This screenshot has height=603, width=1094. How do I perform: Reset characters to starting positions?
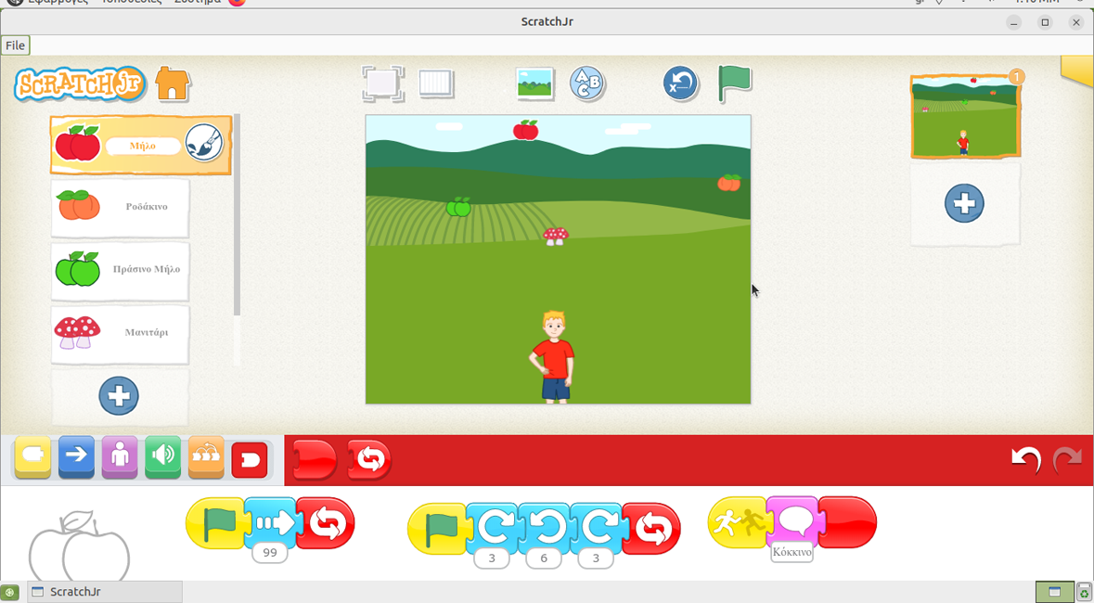680,84
